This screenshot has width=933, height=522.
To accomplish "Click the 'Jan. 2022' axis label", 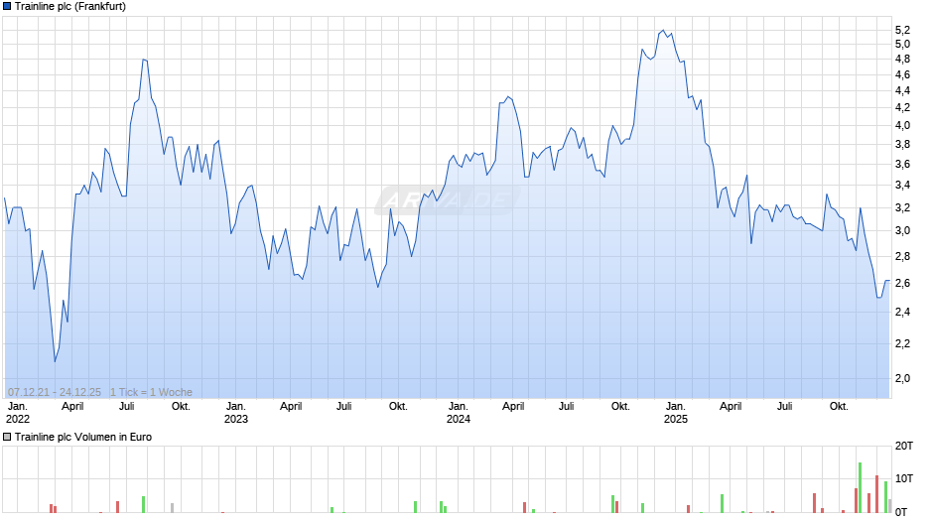I will coord(17,413).
